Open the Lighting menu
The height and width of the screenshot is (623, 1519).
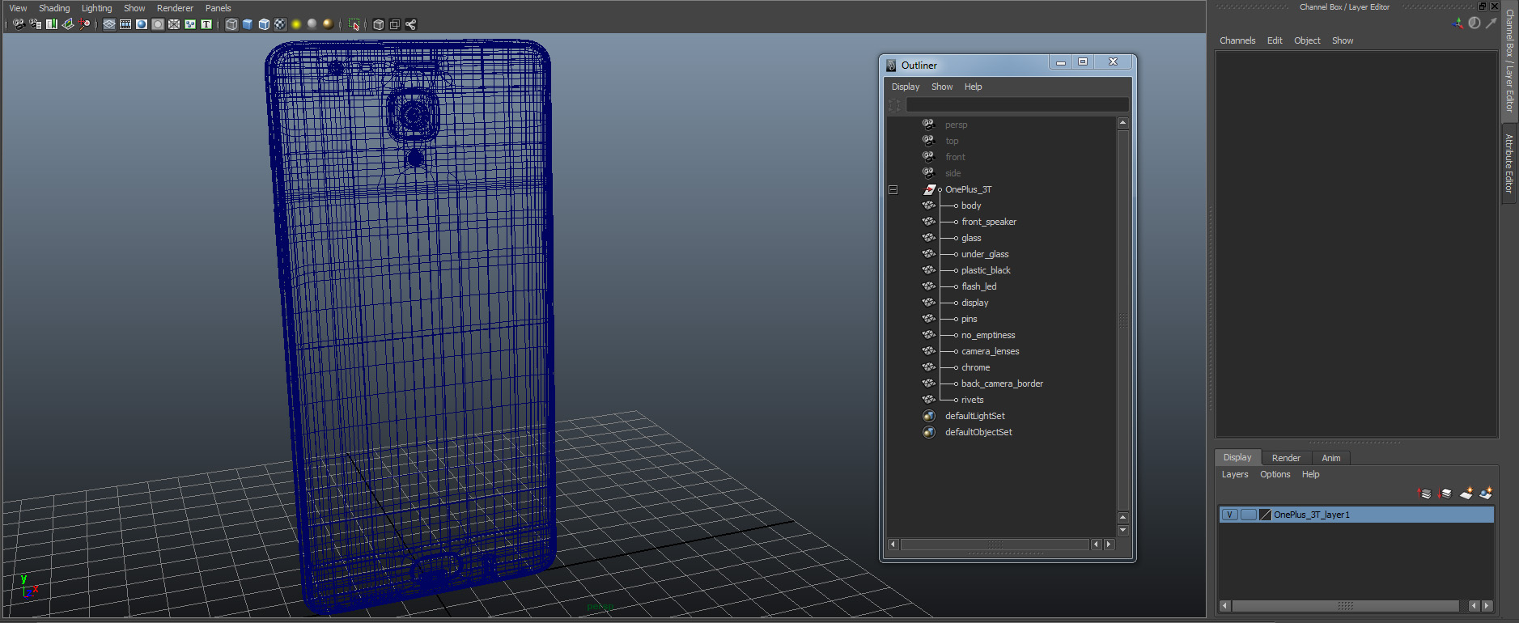tap(97, 8)
